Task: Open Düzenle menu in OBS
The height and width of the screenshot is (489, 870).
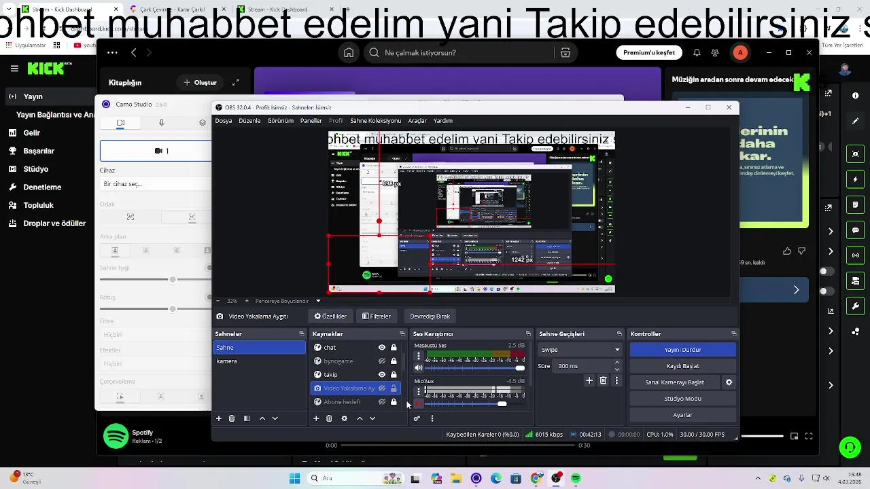Action: coord(249,121)
